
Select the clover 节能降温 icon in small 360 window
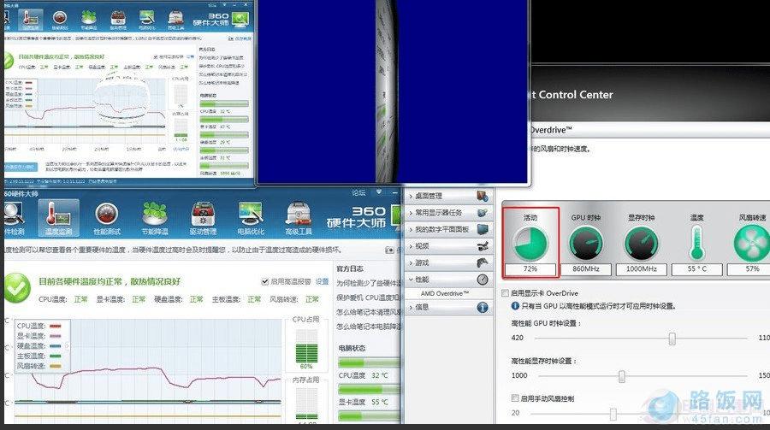tap(88, 19)
